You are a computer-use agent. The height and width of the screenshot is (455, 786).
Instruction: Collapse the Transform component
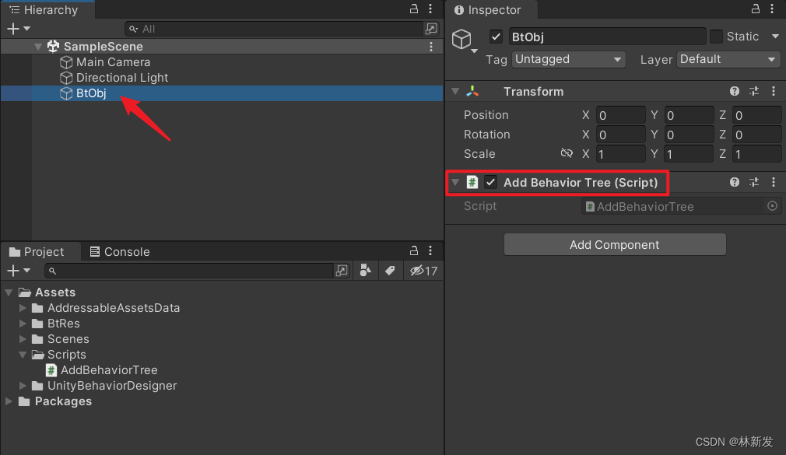455,91
